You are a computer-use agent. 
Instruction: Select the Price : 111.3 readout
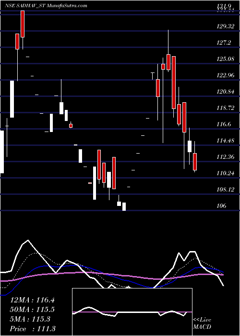(33, 329)
